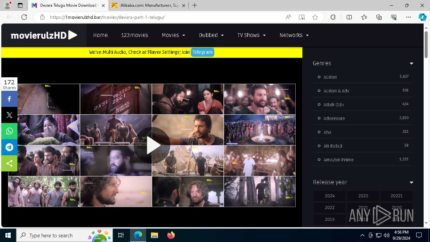Toggle read aloud in the address bar
Screen dimensions: 430x242
coord(288,17)
